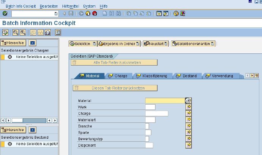Image resolution: width=262 pixels, height=155 pixels.
Task: Open the Bearbeiten menu
Action: point(49,6)
